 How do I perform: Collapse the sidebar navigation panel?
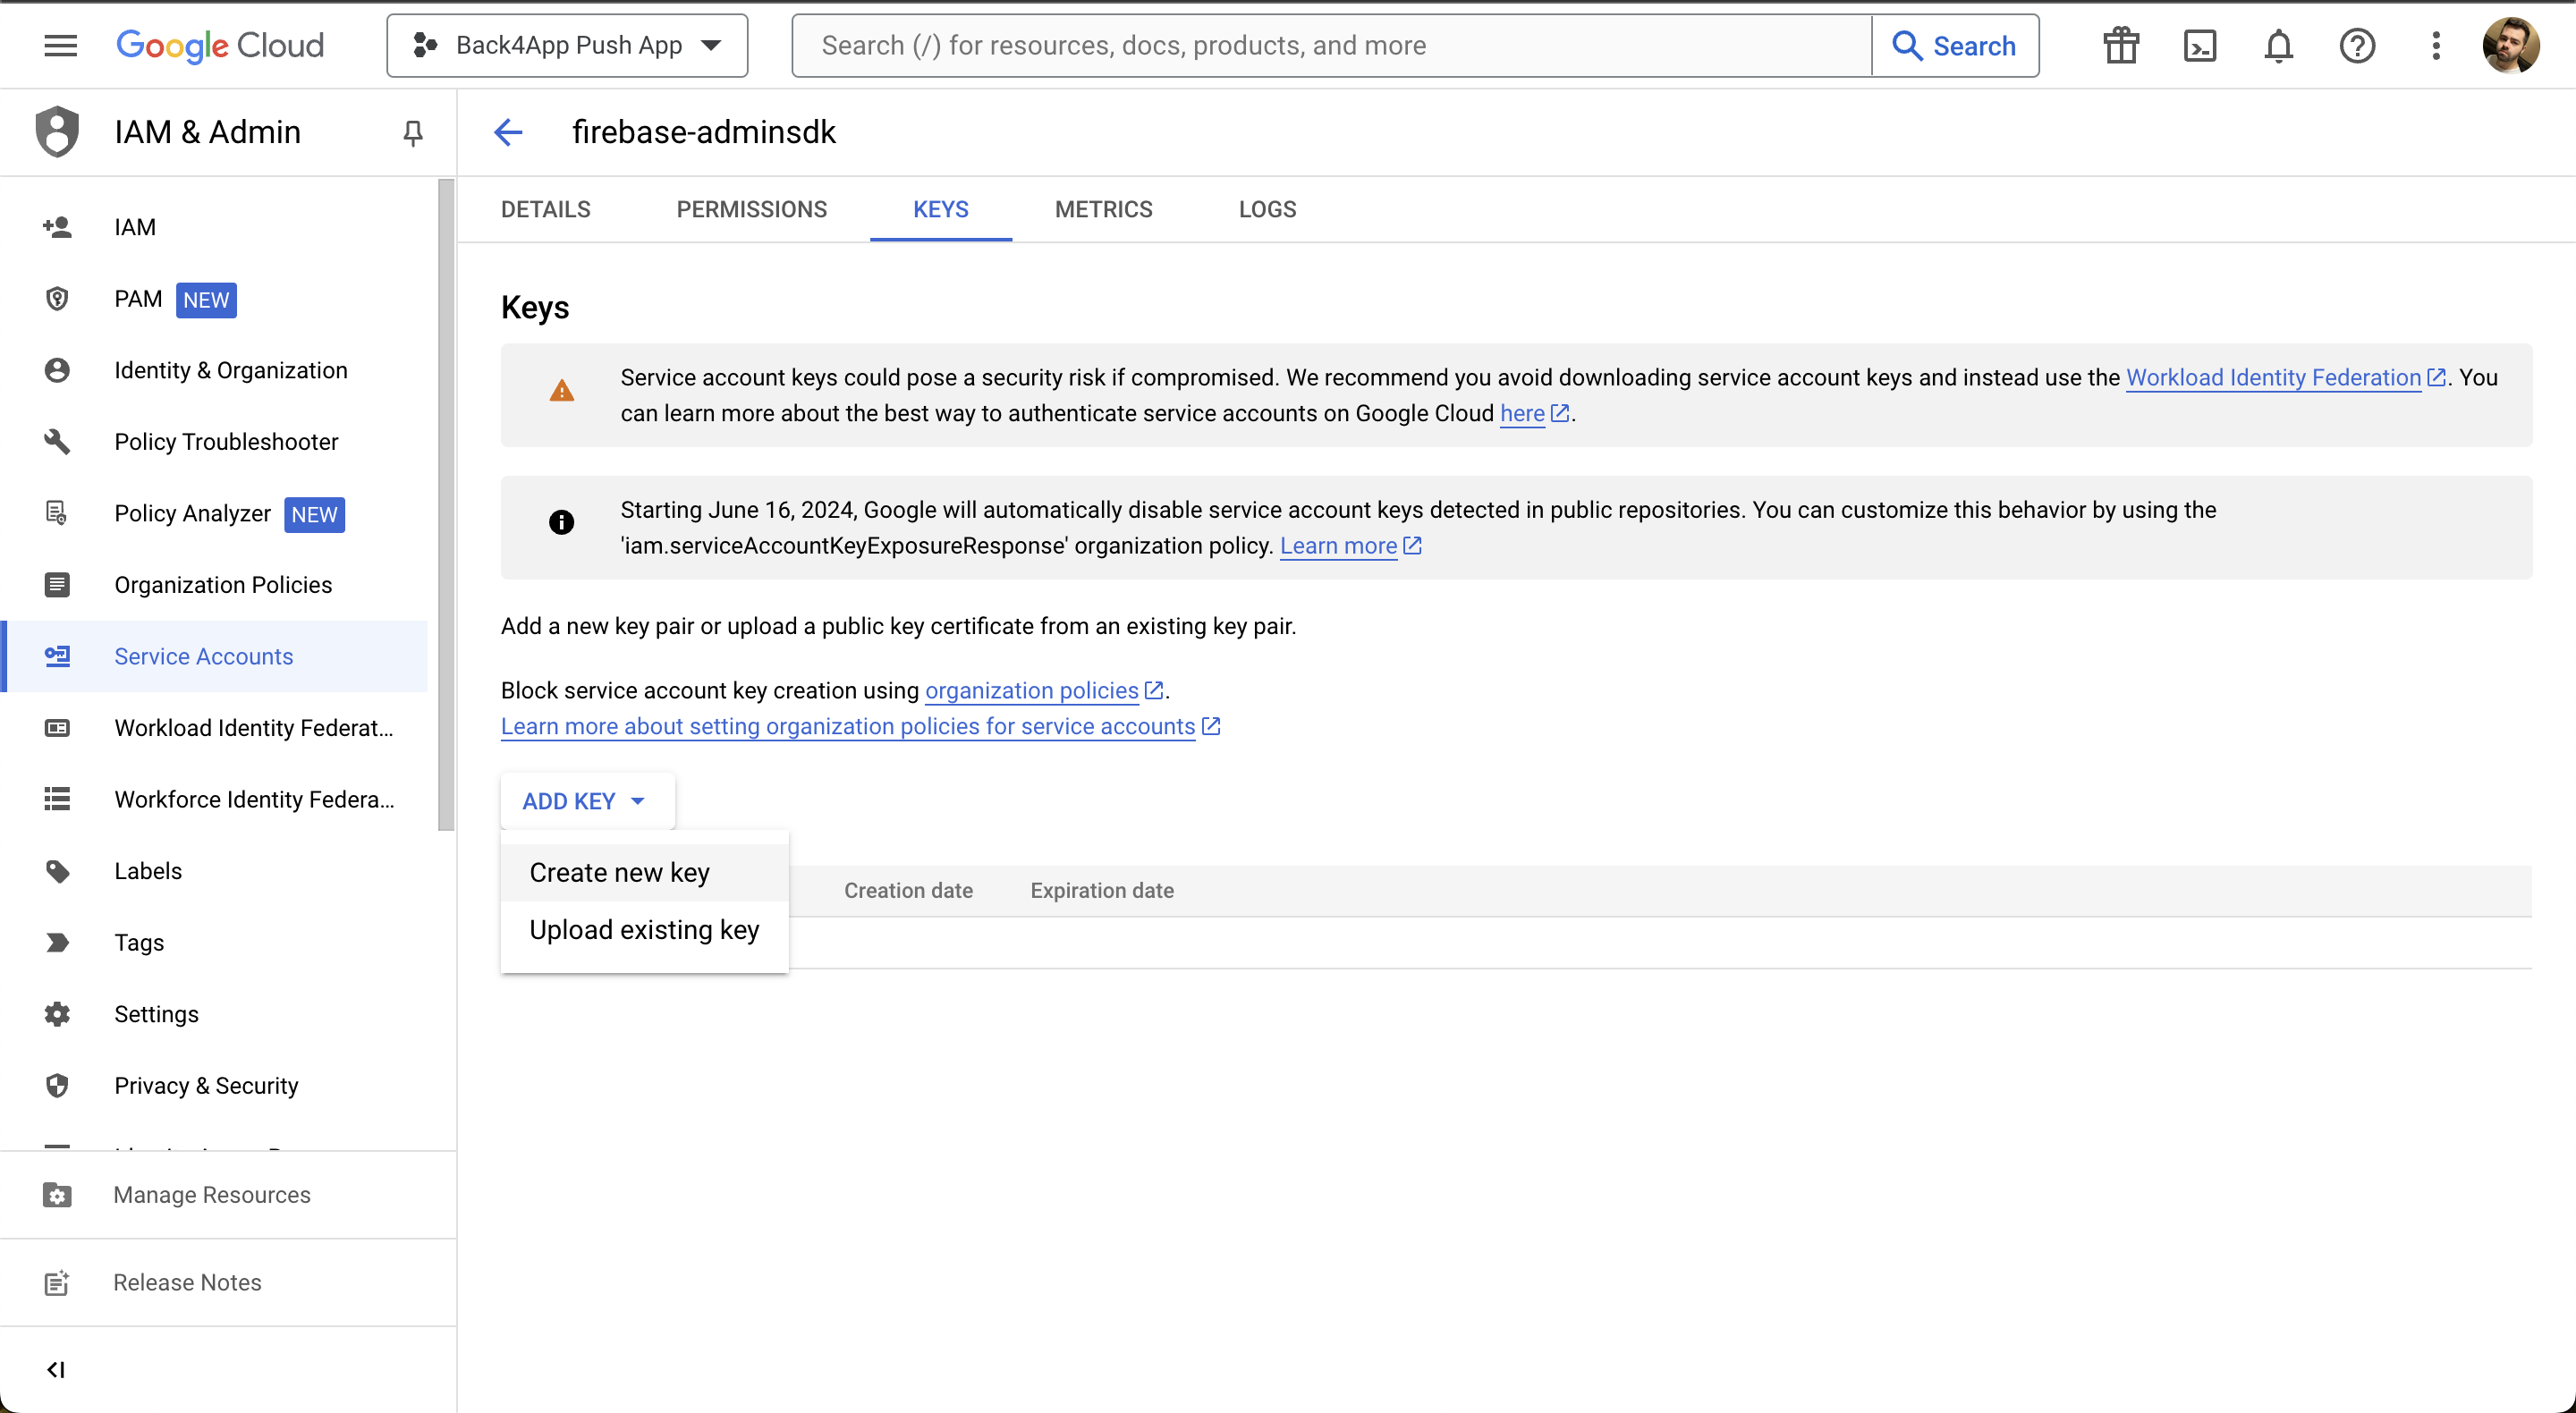point(56,1369)
